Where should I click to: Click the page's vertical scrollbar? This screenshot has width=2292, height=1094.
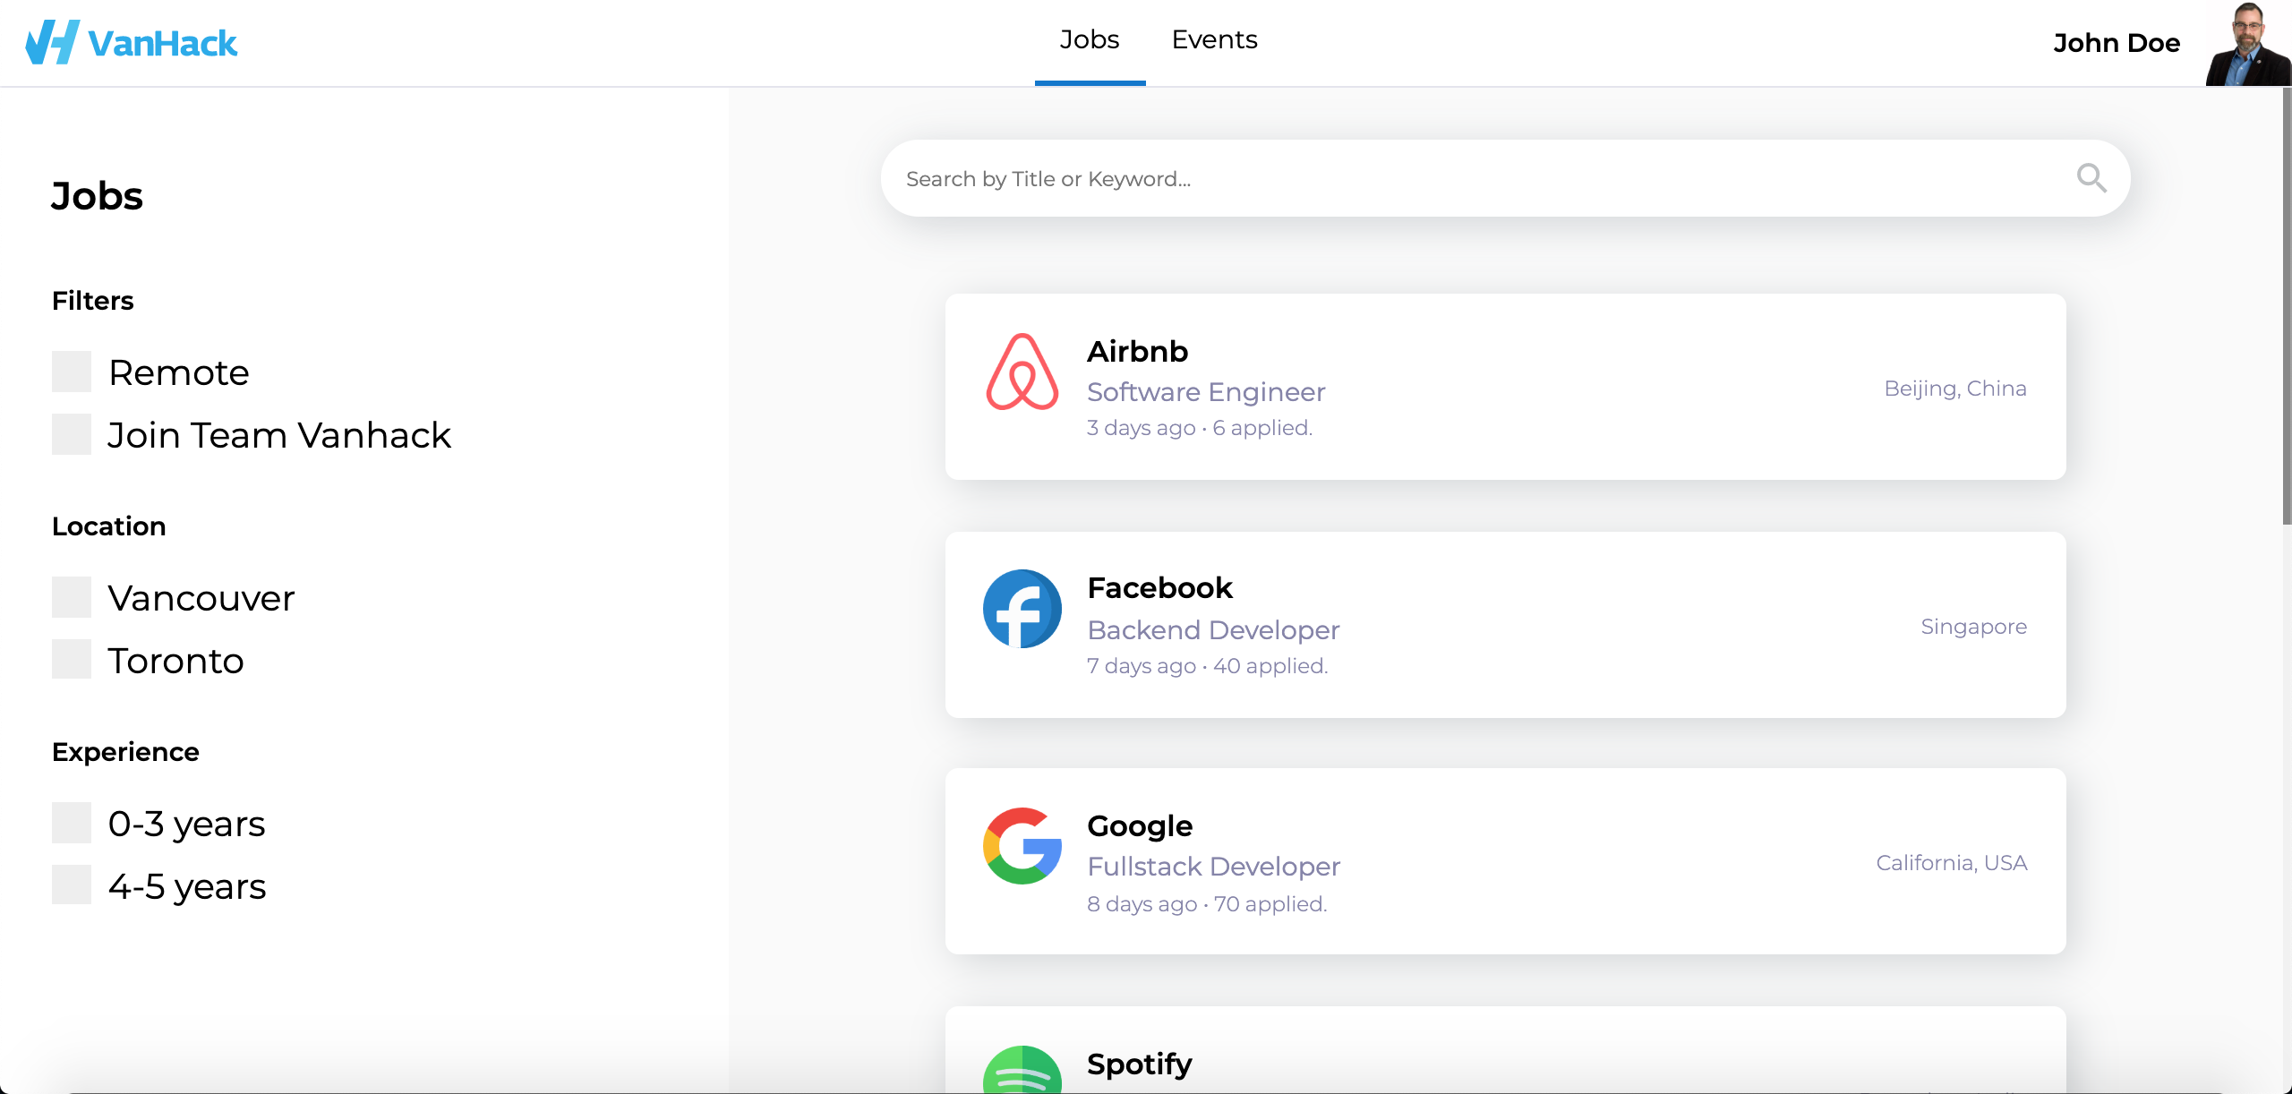[2286, 304]
